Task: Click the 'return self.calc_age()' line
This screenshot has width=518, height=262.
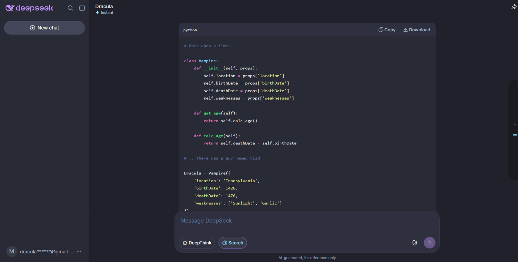Action: pos(230,121)
